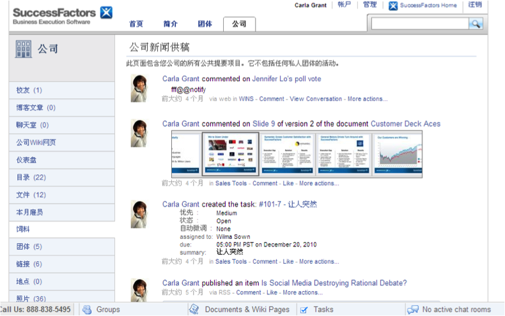Screen dimensions: 505x316
Task: Click SuccessFactors Home icon link
Action: [x=393, y=6]
